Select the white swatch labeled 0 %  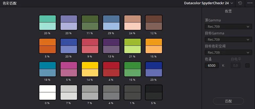48,92
